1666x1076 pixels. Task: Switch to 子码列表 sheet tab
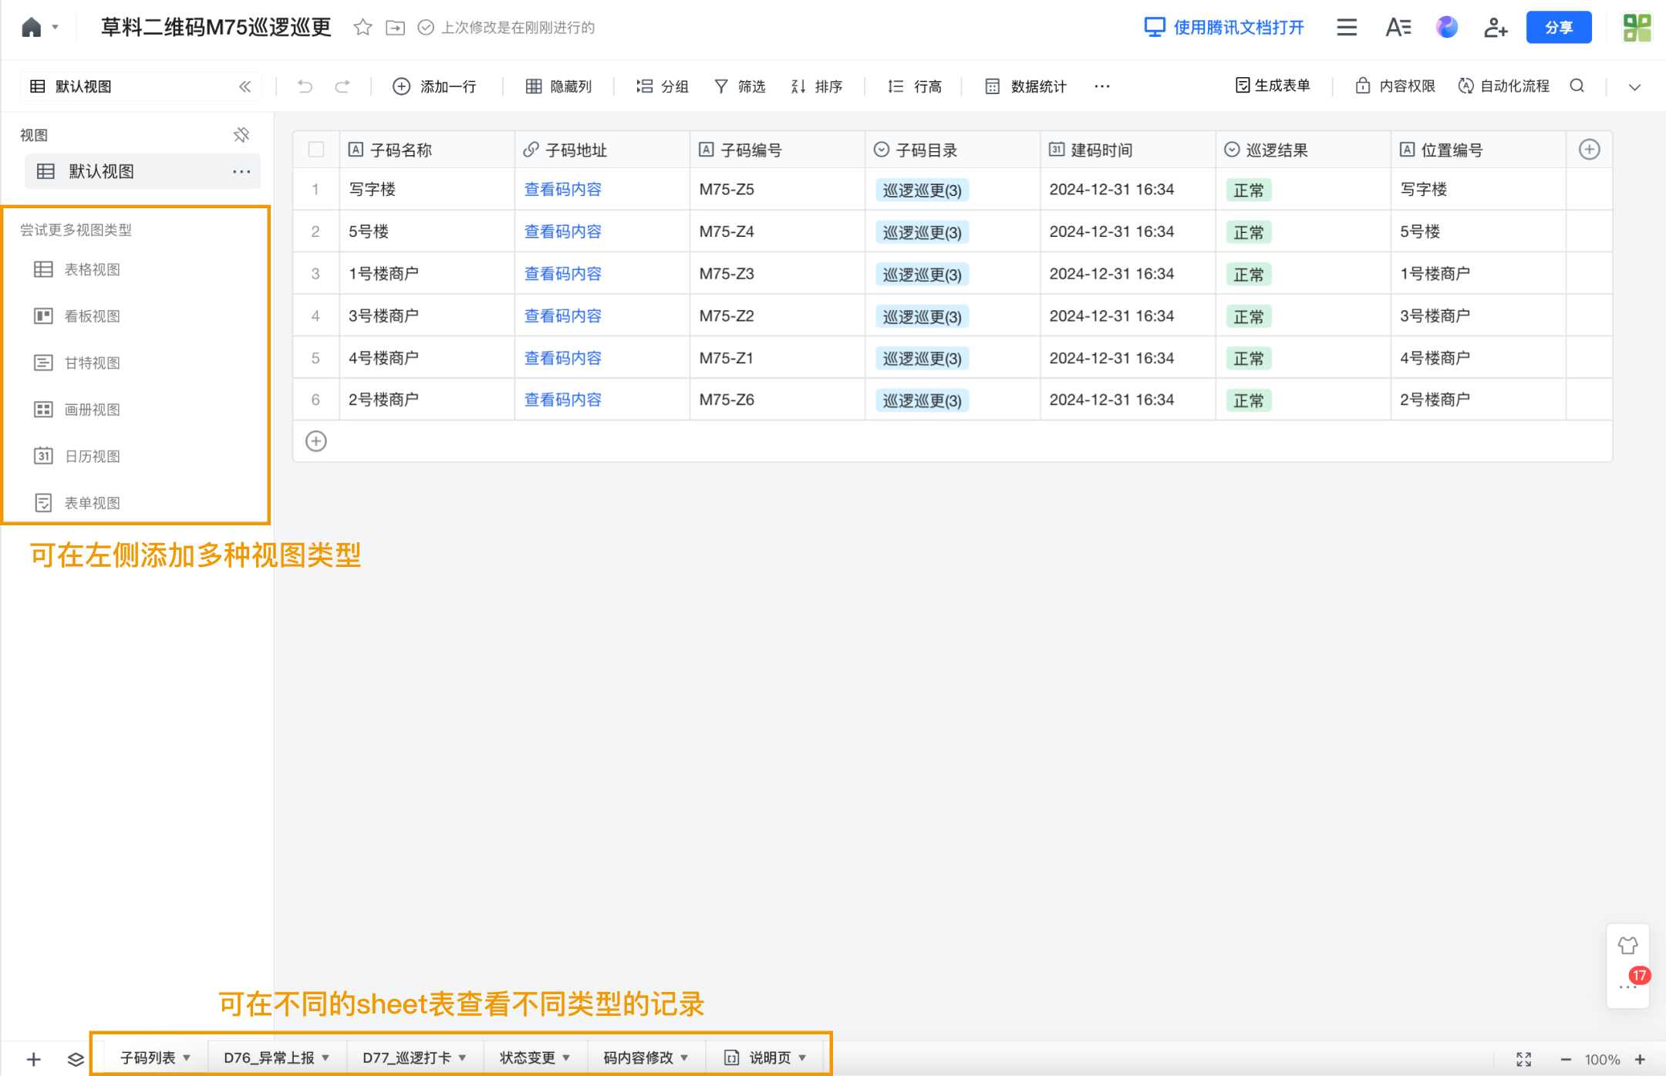click(x=147, y=1057)
